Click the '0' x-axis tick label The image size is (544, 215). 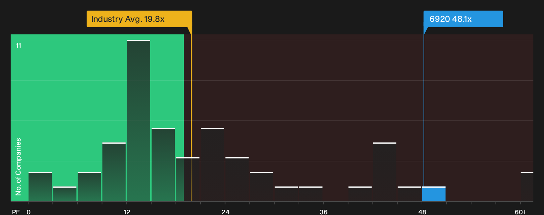pyautogui.click(x=29, y=212)
